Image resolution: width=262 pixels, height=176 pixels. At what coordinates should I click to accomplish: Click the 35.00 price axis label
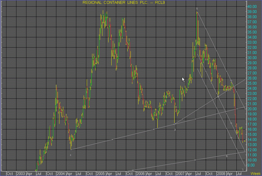(x=252, y=32)
